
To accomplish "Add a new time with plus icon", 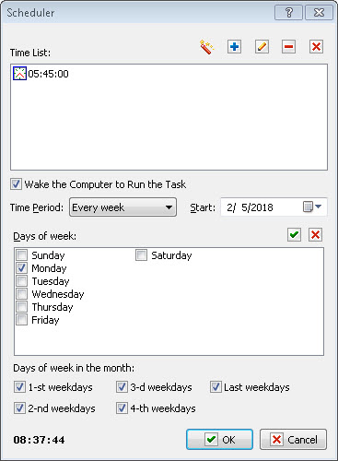I will [x=234, y=47].
